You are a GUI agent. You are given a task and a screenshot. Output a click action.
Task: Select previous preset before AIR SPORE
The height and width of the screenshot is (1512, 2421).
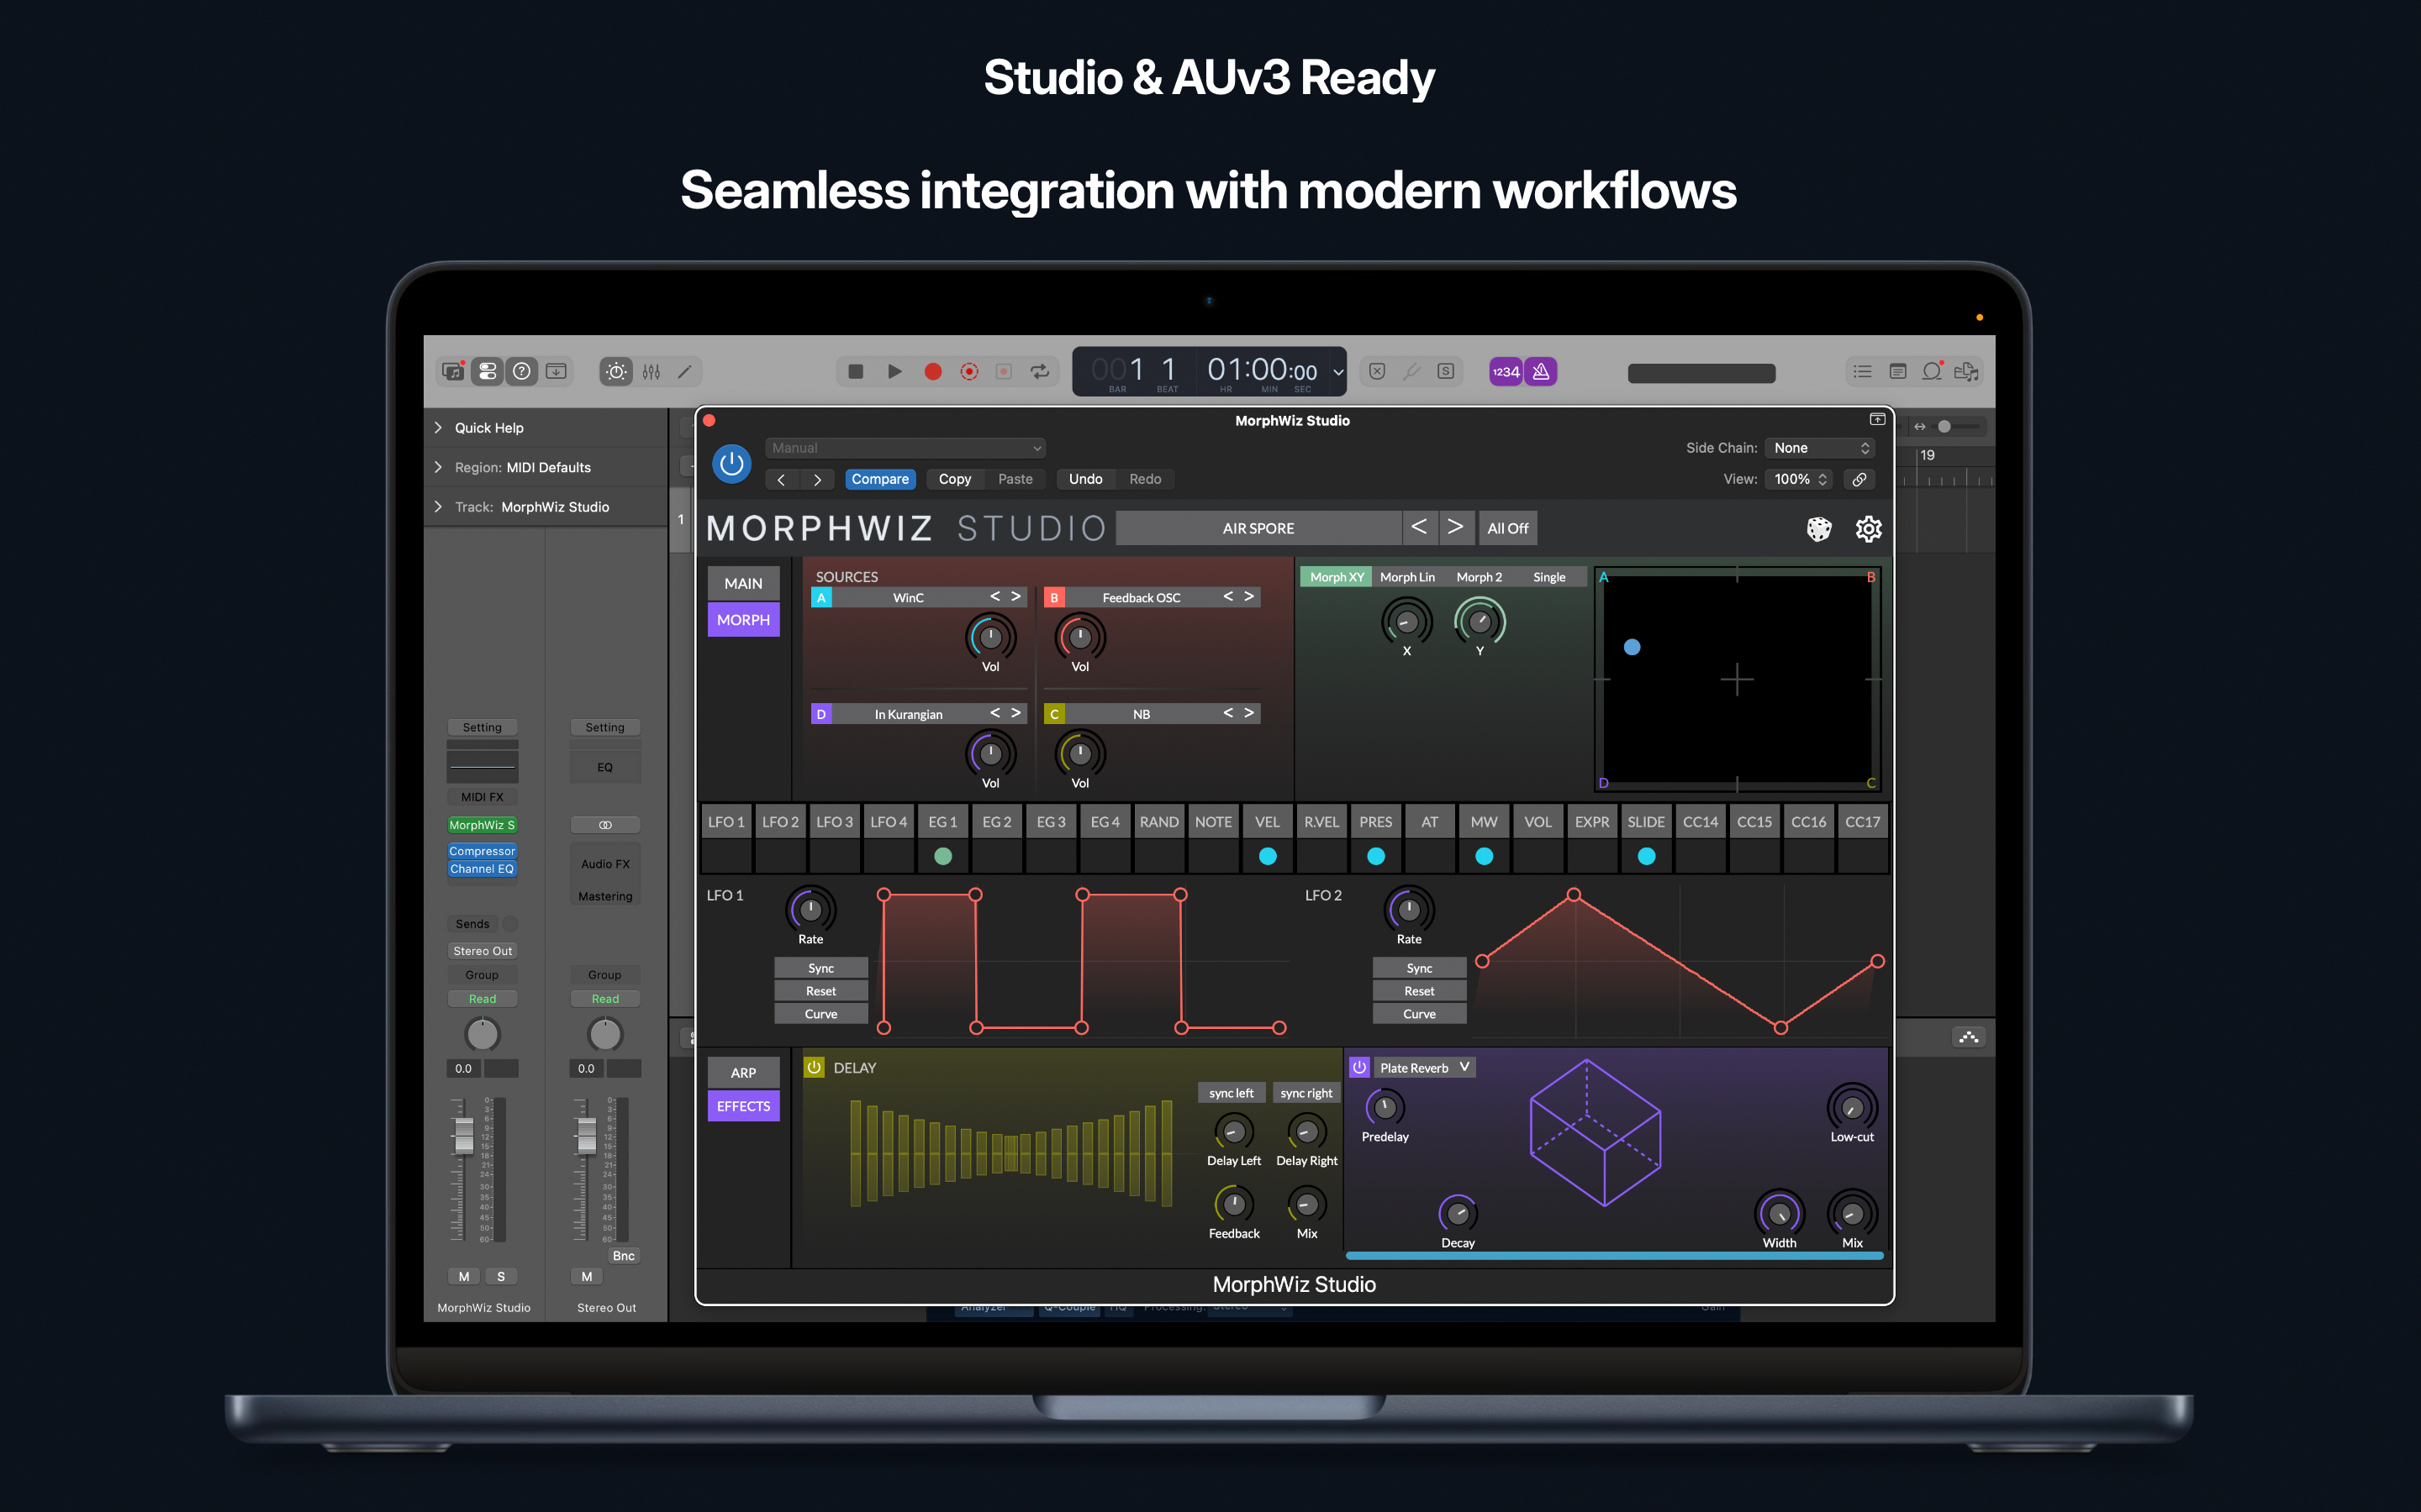[1419, 527]
